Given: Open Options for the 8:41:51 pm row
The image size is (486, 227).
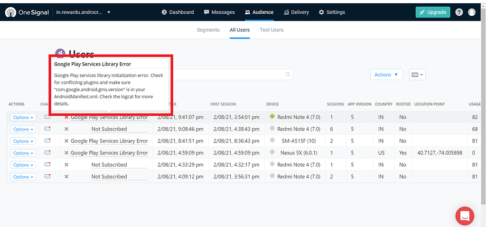Looking at the screenshot, I should 23,141.
